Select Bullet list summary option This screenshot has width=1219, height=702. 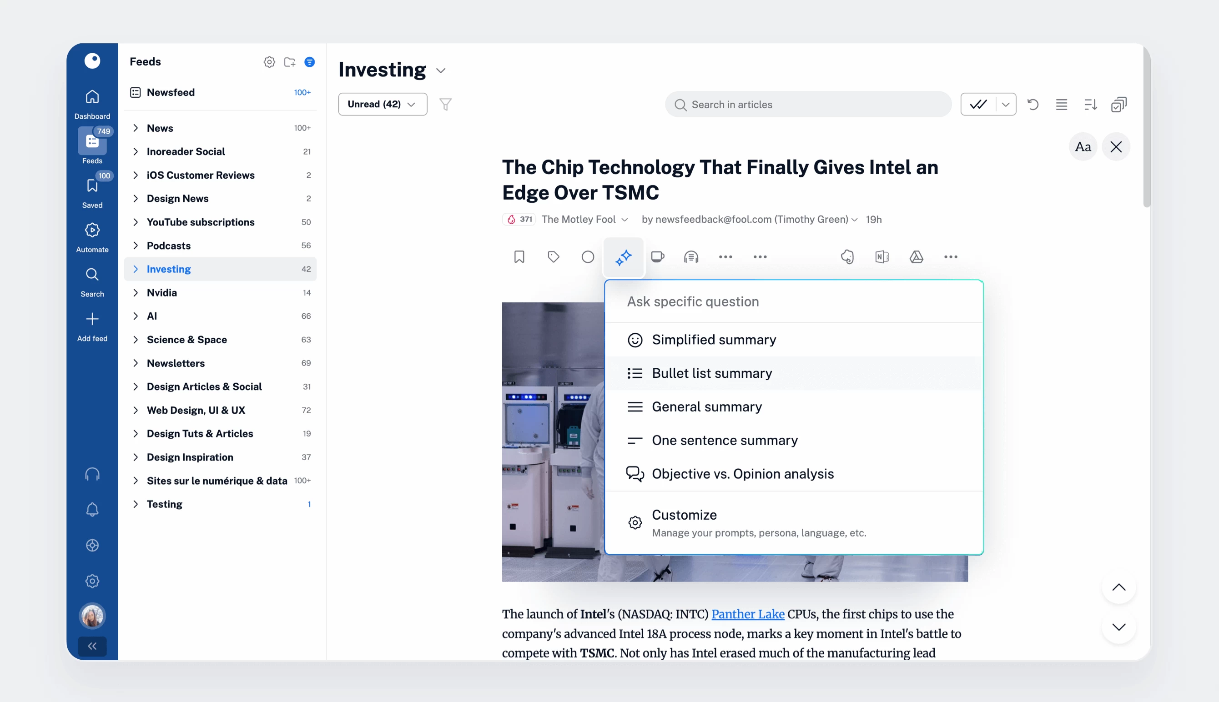pos(712,373)
